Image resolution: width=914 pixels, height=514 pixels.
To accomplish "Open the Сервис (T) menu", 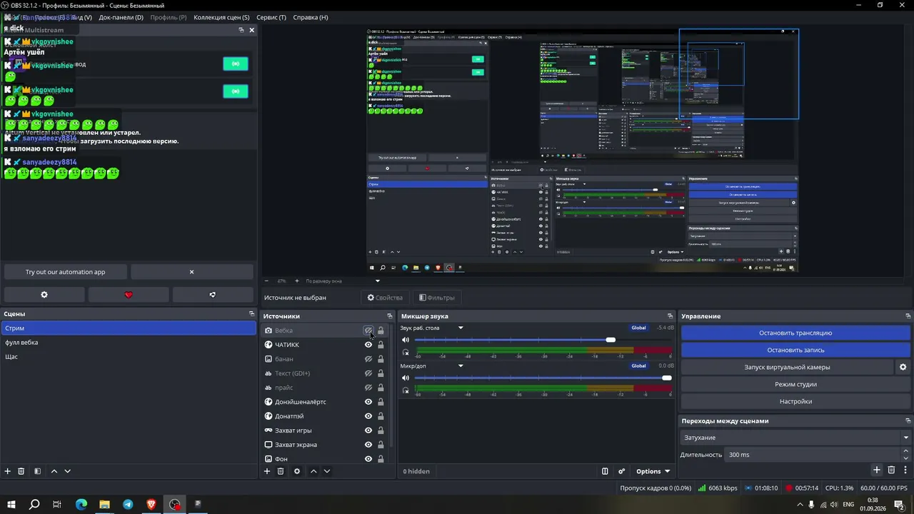I will coord(271,17).
